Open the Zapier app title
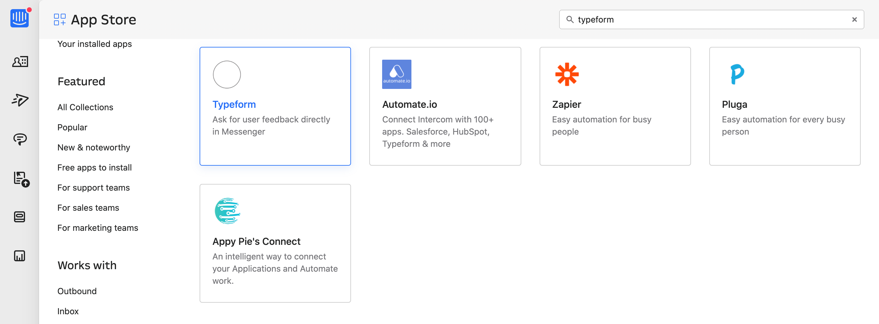The height and width of the screenshot is (324, 879). [566, 104]
